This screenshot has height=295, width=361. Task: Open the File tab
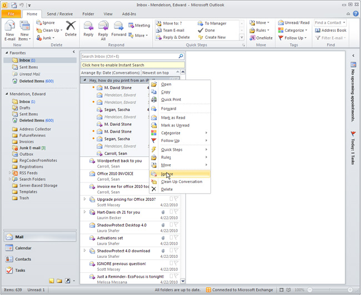(x=11, y=14)
